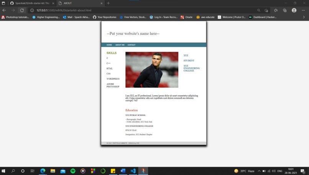The width and height of the screenshot is (309, 175).
Task: Open the network Wi-Fi tray icon
Action: click(269, 171)
